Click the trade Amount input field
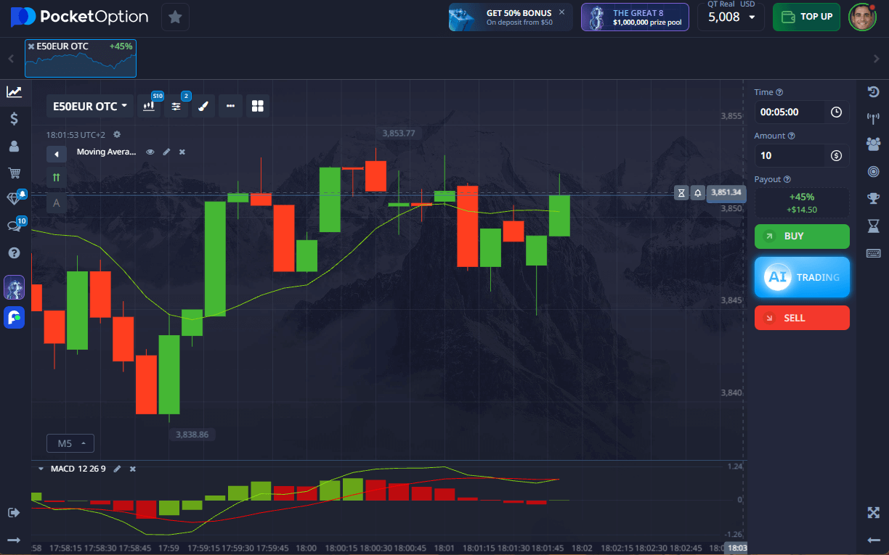This screenshot has height=555, width=889. coord(792,155)
